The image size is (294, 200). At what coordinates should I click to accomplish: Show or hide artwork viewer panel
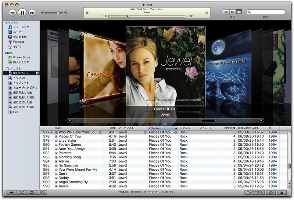[x=42, y=192]
